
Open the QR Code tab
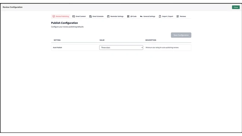click(x=132, y=16)
